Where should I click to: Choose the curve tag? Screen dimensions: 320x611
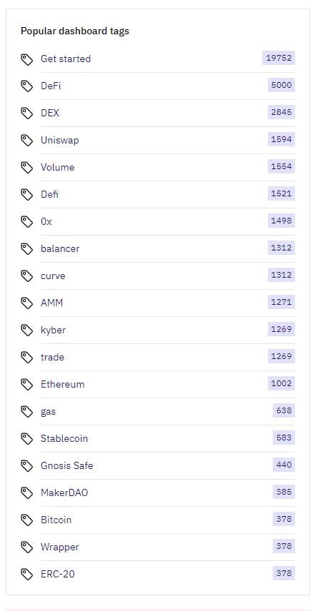point(53,276)
